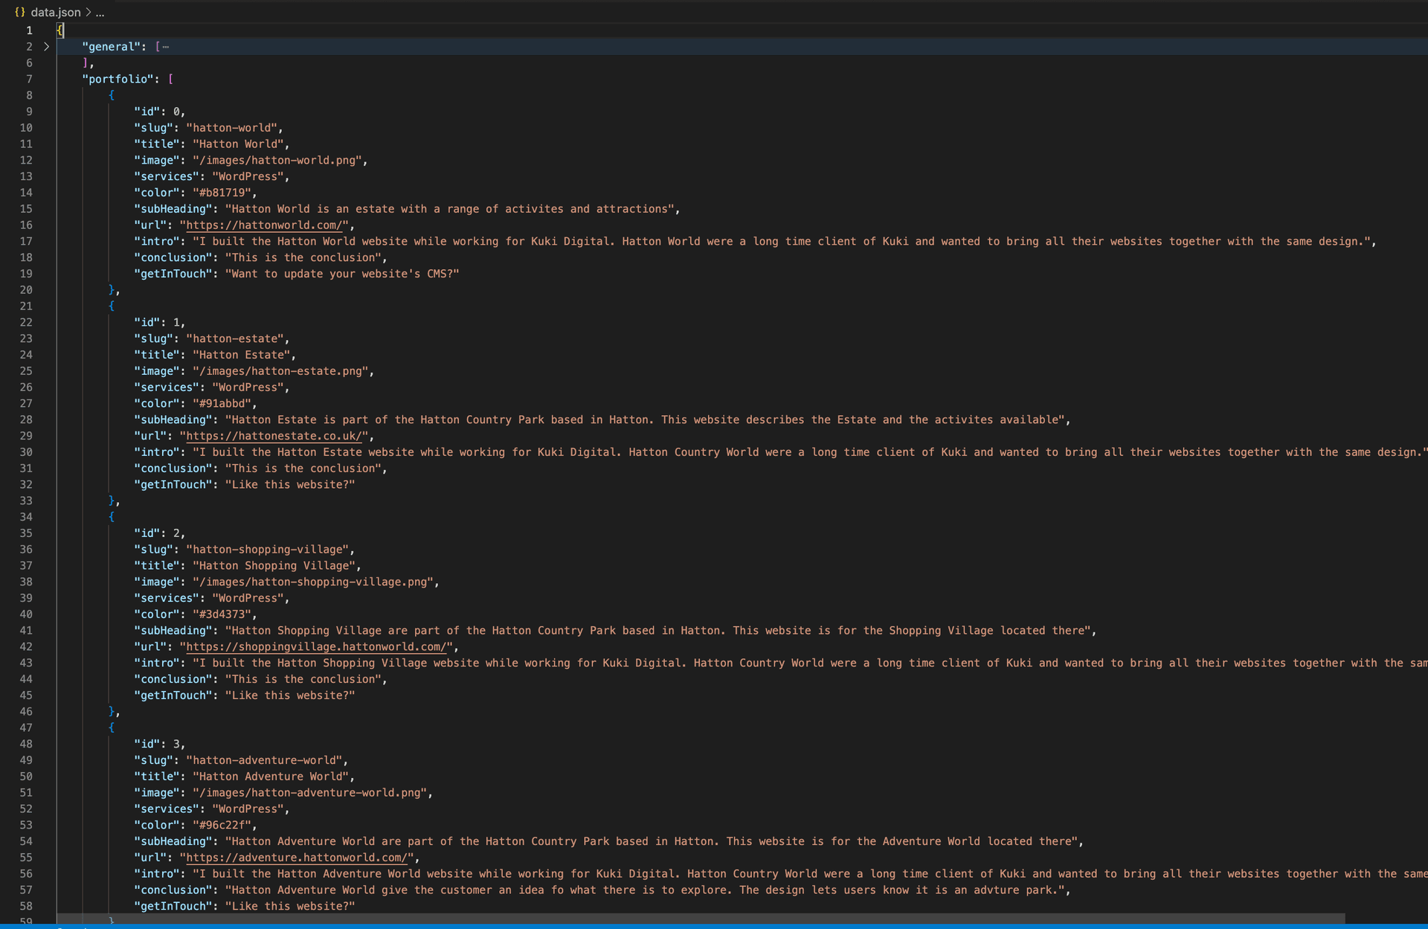The height and width of the screenshot is (929, 1428).
Task: Click the folded ellipsis marker after "general"
Action: pyautogui.click(x=165, y=47)
